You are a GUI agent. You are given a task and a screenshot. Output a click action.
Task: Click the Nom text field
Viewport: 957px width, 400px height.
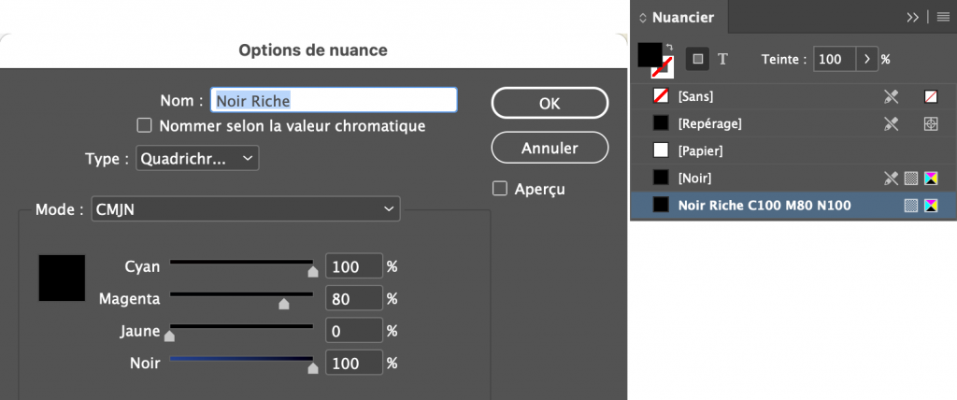[x=334, y=100]
